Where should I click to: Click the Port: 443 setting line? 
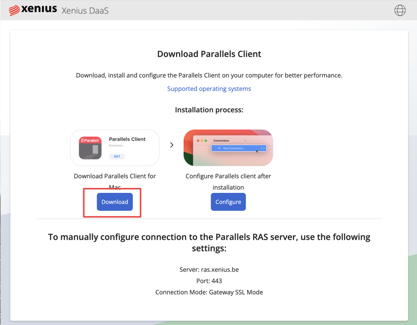tap(209, 281)
